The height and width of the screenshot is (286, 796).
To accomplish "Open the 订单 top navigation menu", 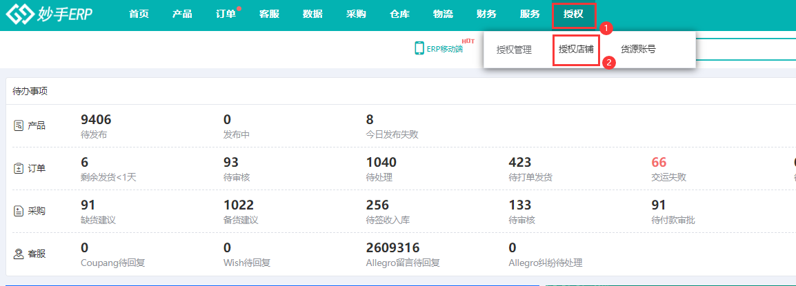I will click(226, 14).
